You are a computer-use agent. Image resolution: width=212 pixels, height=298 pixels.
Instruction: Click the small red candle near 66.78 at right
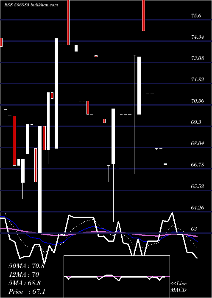point(165,164)
